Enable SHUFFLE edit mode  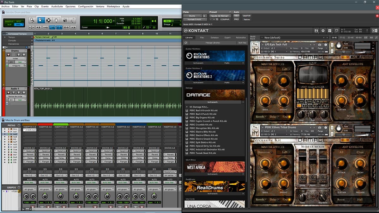9,21
